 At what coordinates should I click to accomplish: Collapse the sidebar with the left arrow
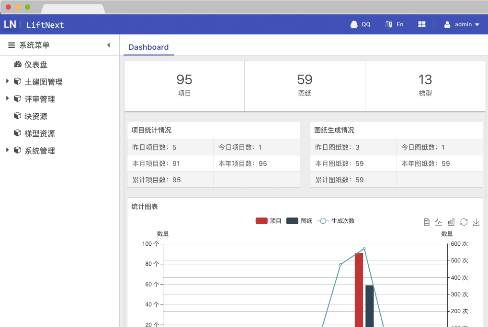point(108,45)
